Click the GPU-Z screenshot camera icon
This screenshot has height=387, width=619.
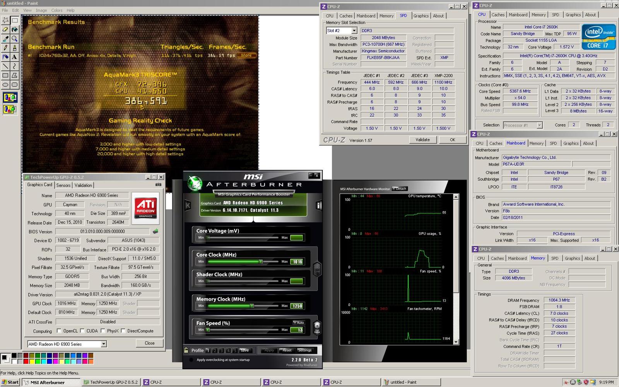point(158,185)
